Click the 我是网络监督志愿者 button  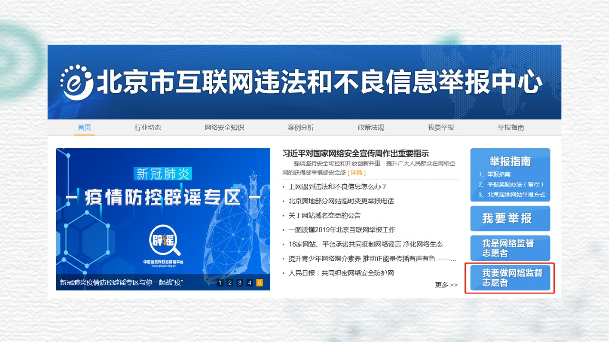click(x=510, y=248)
